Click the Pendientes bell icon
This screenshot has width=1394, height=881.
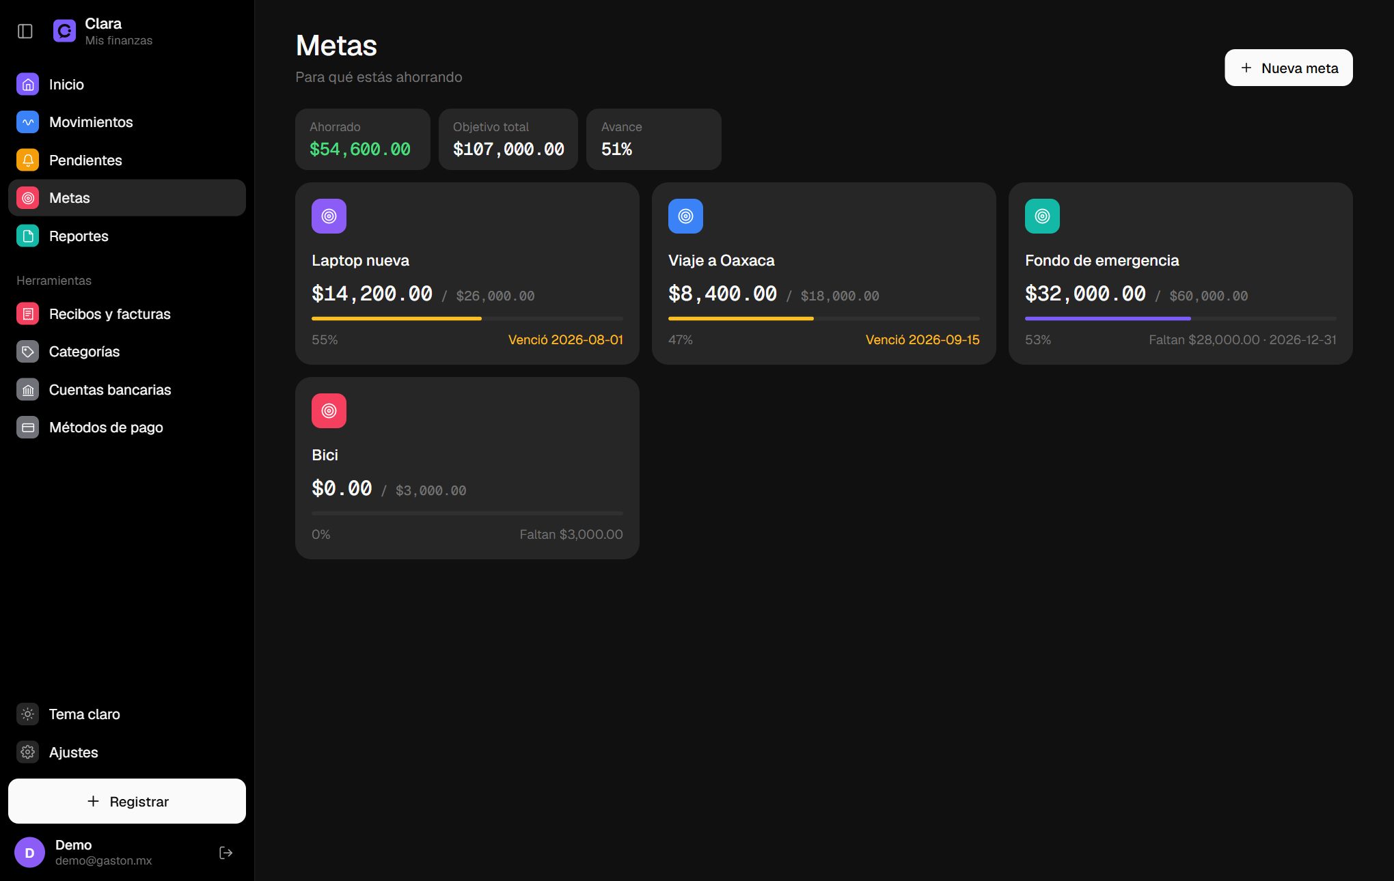coord(28,160)
